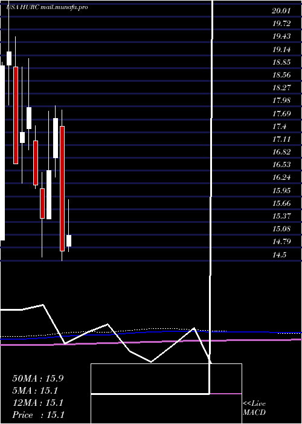Click the 17.69 price axis label

point(281,114)
